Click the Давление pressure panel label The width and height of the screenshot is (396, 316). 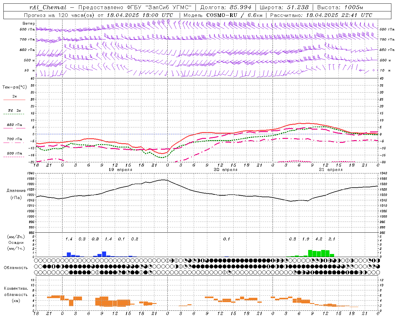tap(16, 191)
